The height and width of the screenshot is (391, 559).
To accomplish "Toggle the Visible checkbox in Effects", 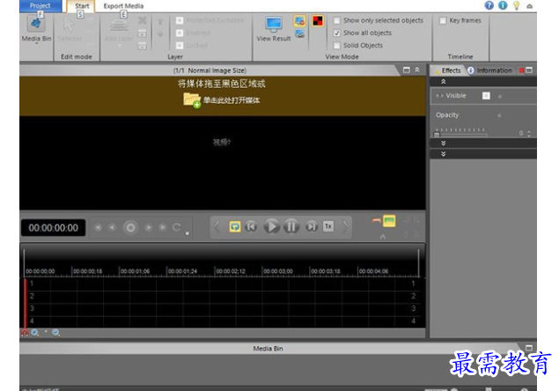I will pos(486,96).
